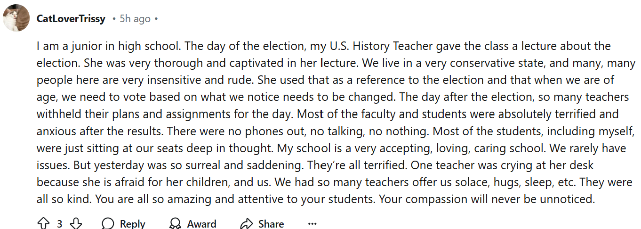Upvote CatLoverTrissy's comment
This screenshot has width=641, height=229.
click(43, 223)
